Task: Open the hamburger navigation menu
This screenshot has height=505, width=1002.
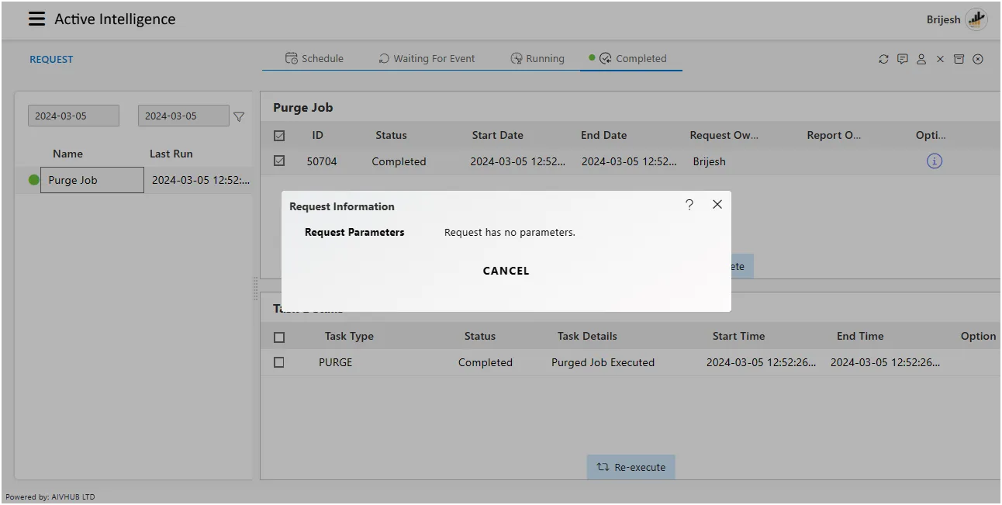Action: 36,19
